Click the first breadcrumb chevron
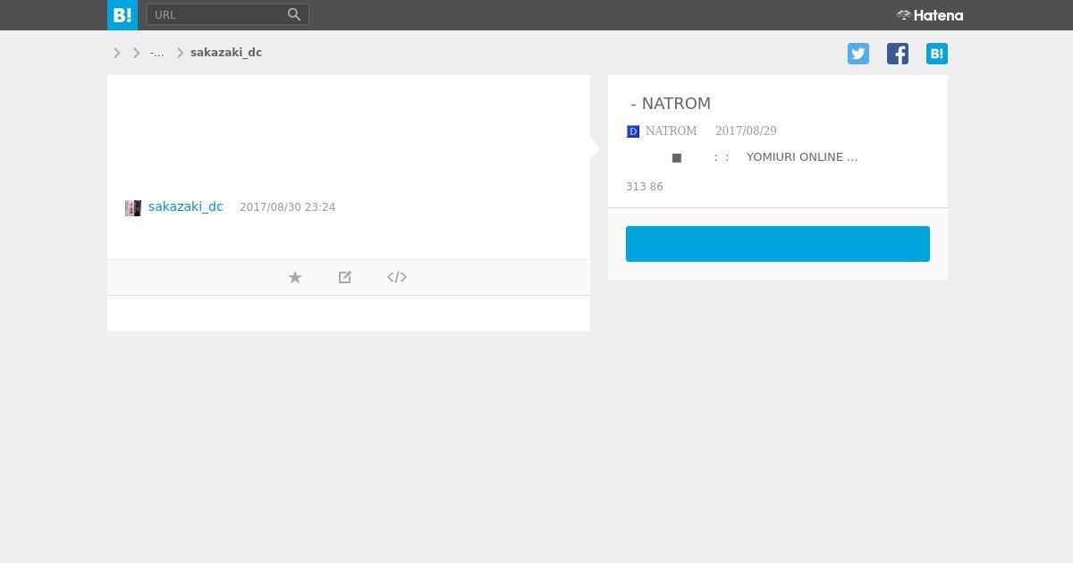This screenshot has width=1073, height=563. point(117,53)
